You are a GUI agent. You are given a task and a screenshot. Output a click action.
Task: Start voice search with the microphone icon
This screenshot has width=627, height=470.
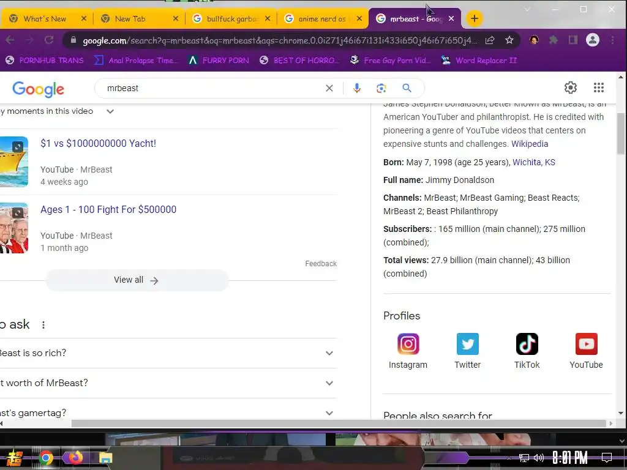357,88
